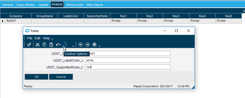The height and width of the screenshot is (98, 245).
Task: Switch to the Update tab
Action: 43,5
